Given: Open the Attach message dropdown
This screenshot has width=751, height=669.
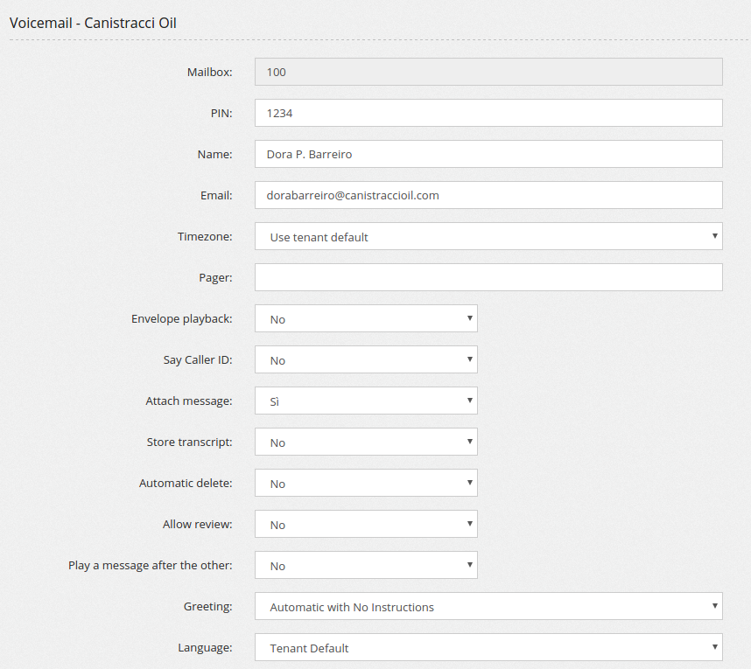Looking at the screenshot, I should pyautogui.click(x=366, y=401).
